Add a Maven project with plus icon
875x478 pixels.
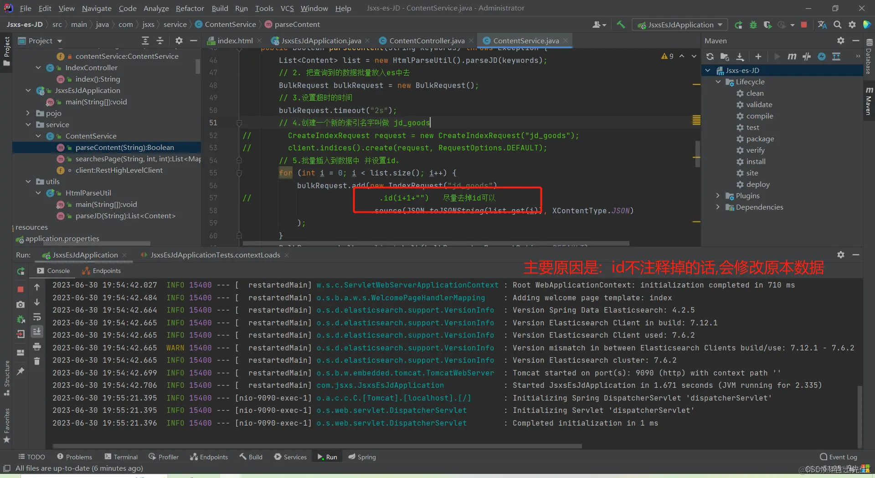point(758,57)
